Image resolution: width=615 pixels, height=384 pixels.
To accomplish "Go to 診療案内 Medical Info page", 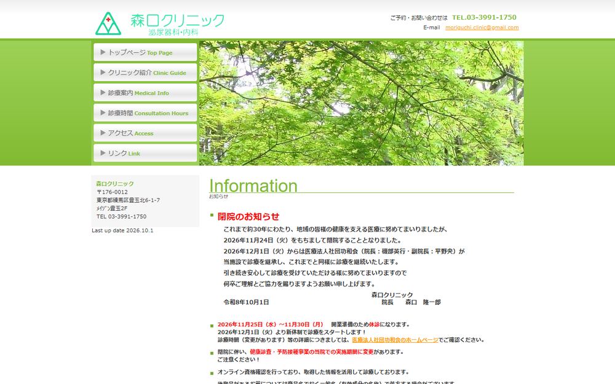I will (x=145, y=93).
